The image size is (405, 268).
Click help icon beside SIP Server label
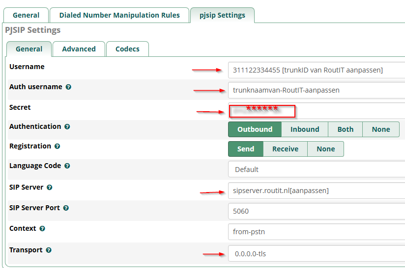[x=50, y=188]
